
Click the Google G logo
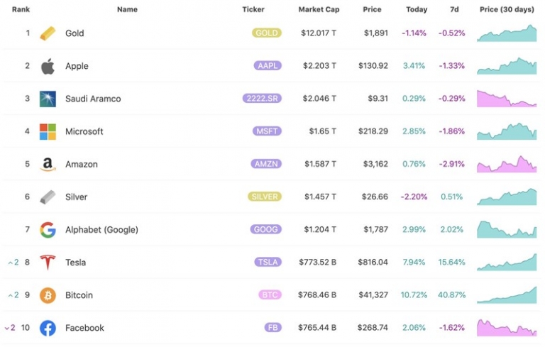pyautogui.click(x=48, y=229)
